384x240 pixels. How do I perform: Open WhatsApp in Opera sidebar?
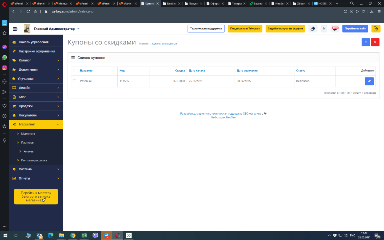[x=4, y=57]
